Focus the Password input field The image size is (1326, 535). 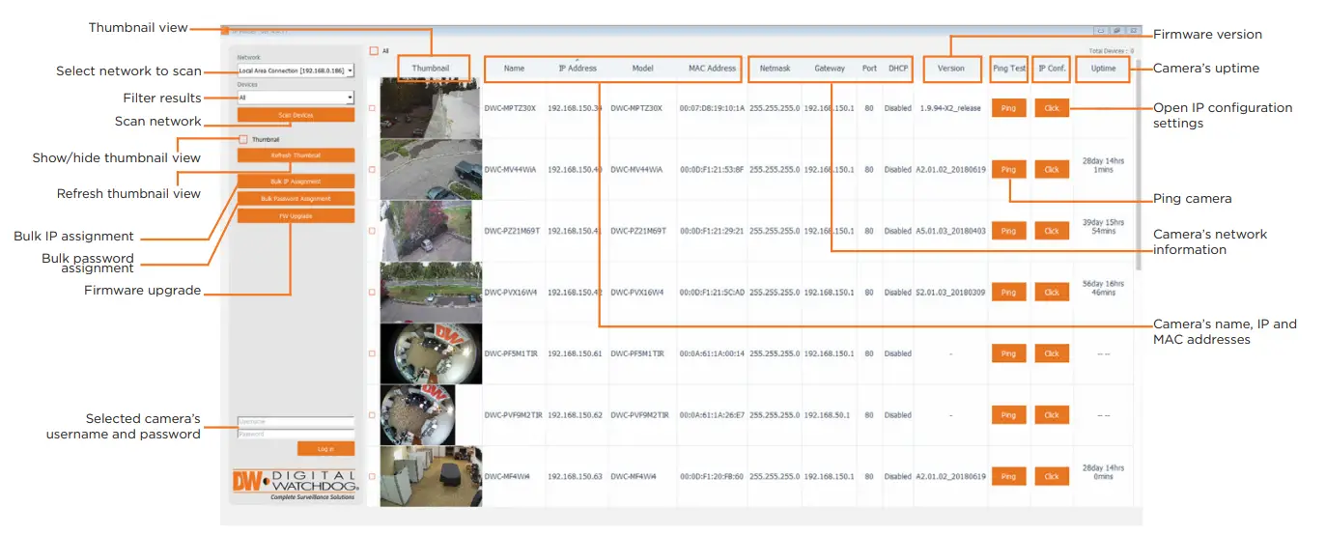point(296,434)
